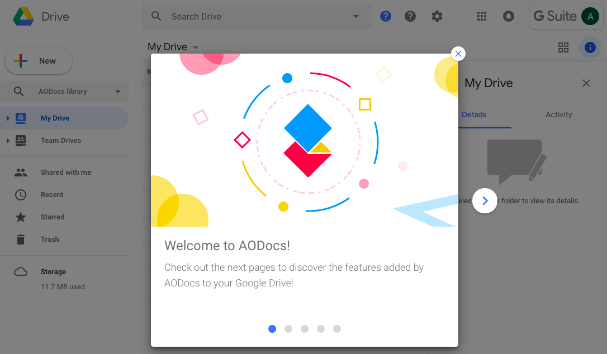This screenshot has width=607, height=354.
Task: Expand Team Drives tree arrow
Action: pyautogui.click(x=7, y=141)
